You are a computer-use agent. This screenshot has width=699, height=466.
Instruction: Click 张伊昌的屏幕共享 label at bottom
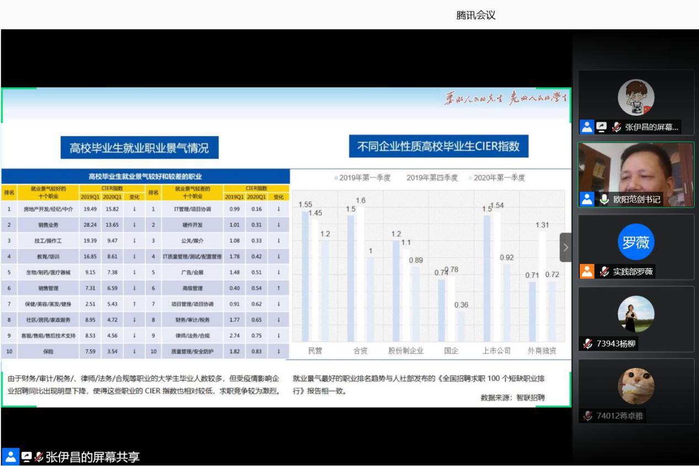[x=93, y=457]
